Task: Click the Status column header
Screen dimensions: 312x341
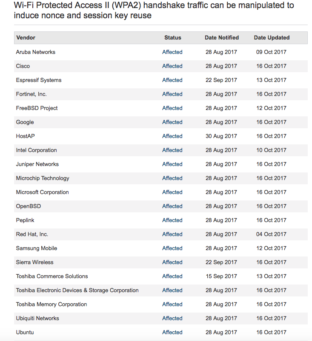Action: [x=173, y=38]
